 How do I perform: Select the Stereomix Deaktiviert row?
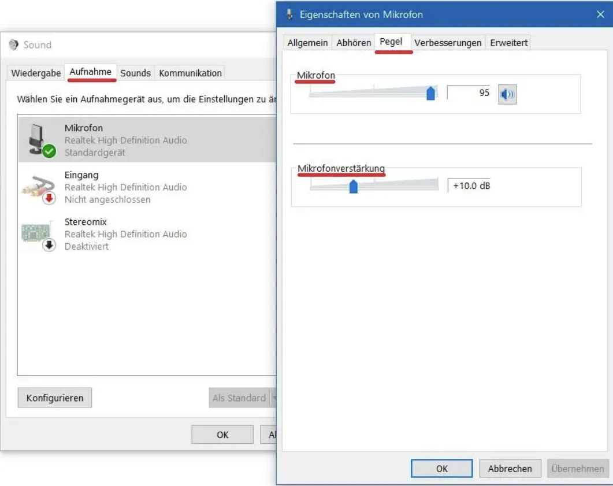tap(147, 234)
